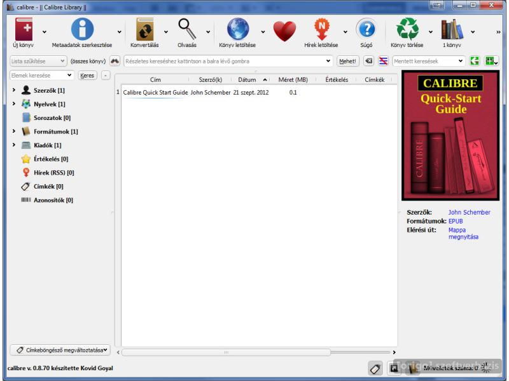Open the Lista szűkítése combo box
Image resolution: width=509 pixels, height=381 pixels.
38,61
